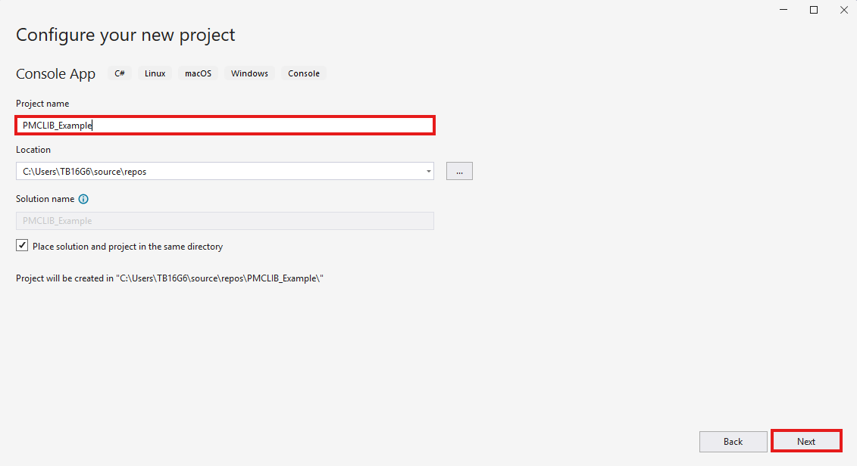The width and height of the screenshot is (857, 466).
Task: Maximize the dialog window
Action: [x=814, y=10]
